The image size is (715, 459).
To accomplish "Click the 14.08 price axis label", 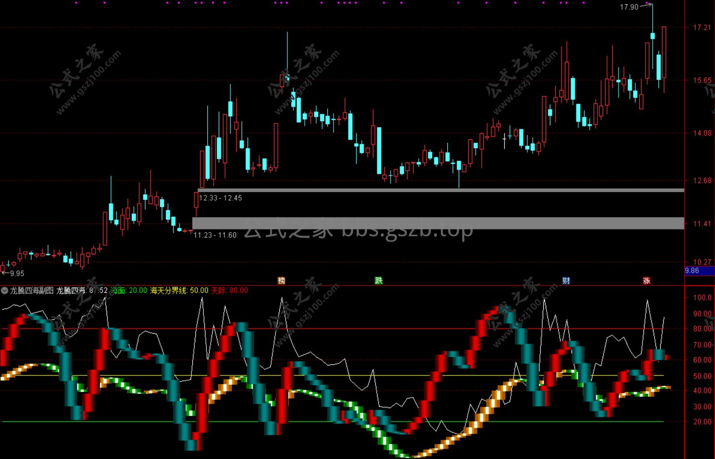I will coord(702,133).
